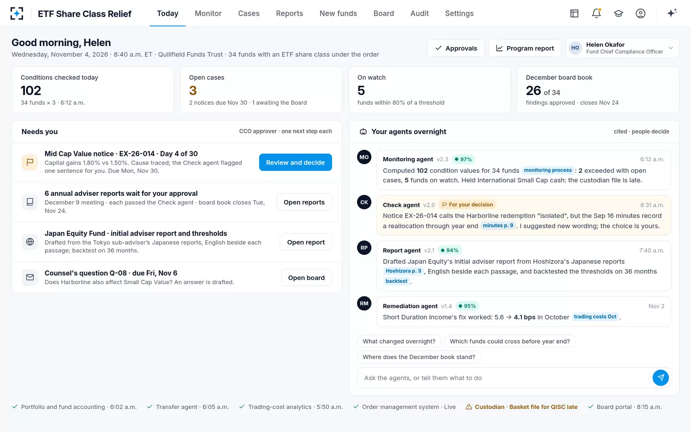Screen dimensions: 691x432
Task: Click the globe icon for Japan Equity Fund
Action: tap(30, 242)
